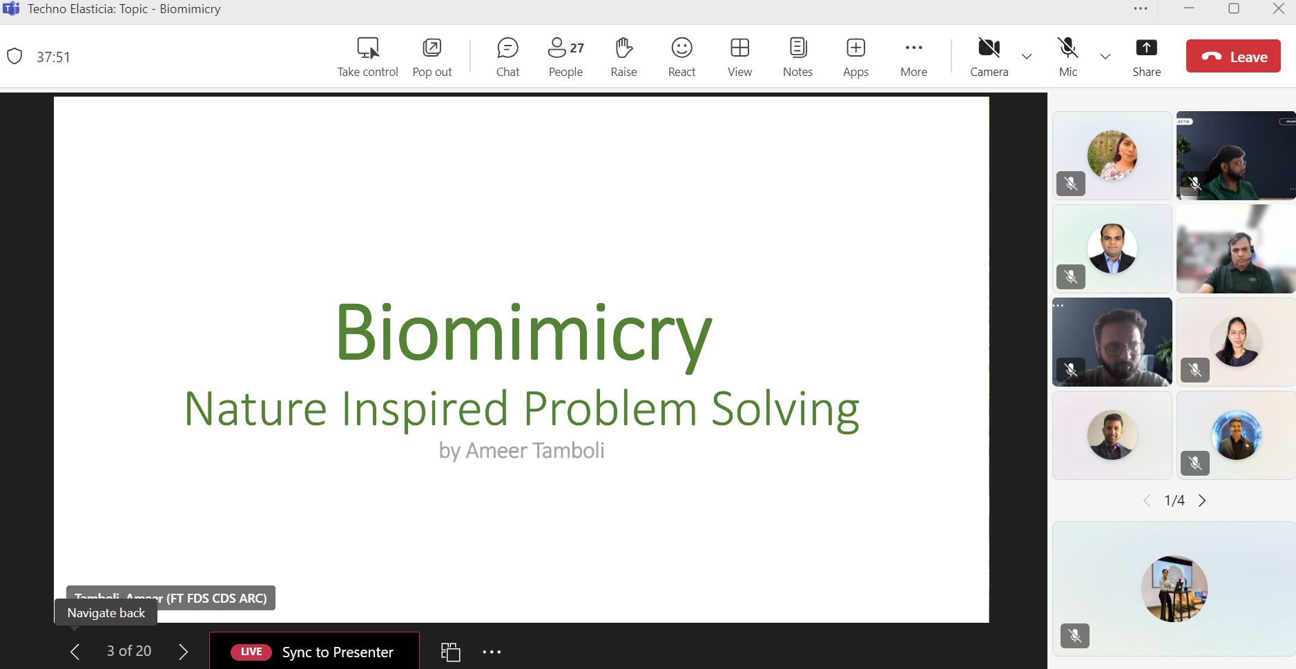Open the View layout menu
The width and height of the screenshot is (1296, 669).
click(739, 57)
